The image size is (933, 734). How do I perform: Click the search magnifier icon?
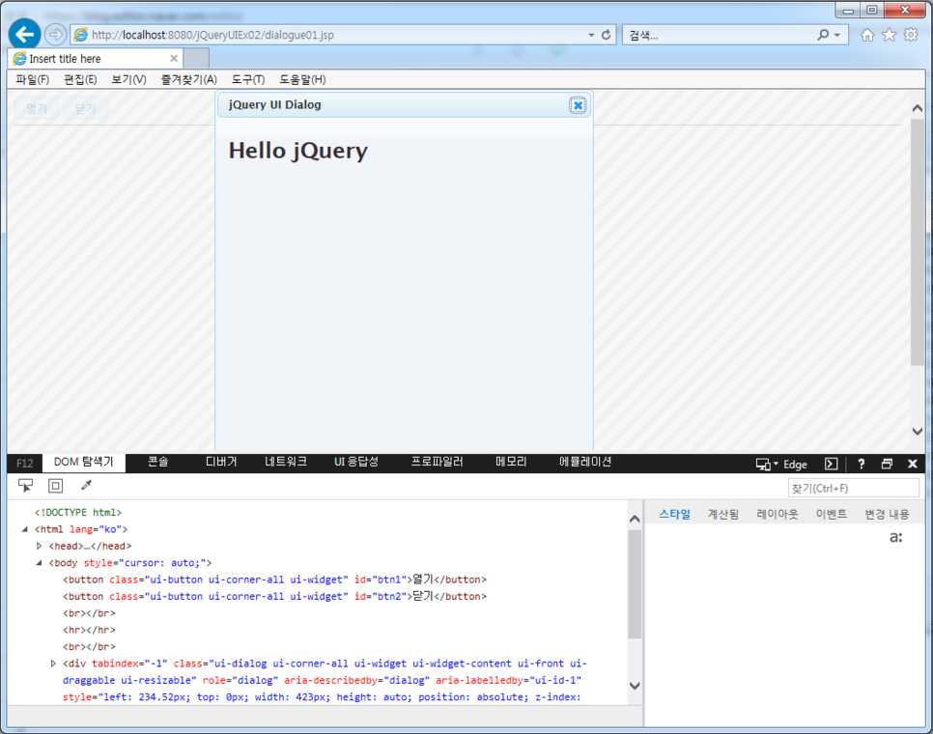click(823, 35)
